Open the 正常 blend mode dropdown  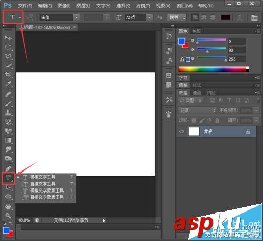click(197, 111)
